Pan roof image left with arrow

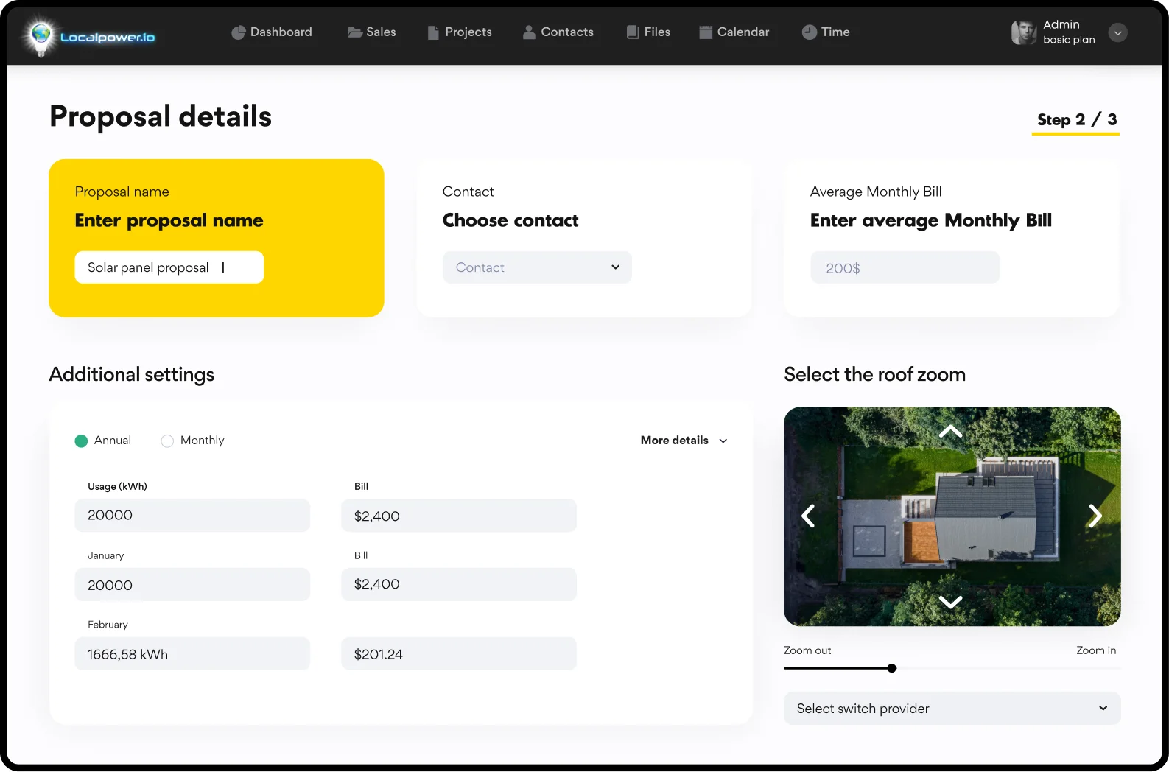(x=808, y=516)
